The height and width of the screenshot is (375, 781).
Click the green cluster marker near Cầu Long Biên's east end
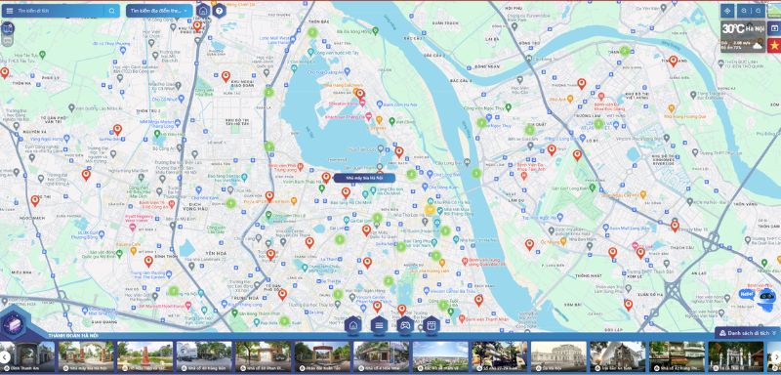click(x=476, y=173)
